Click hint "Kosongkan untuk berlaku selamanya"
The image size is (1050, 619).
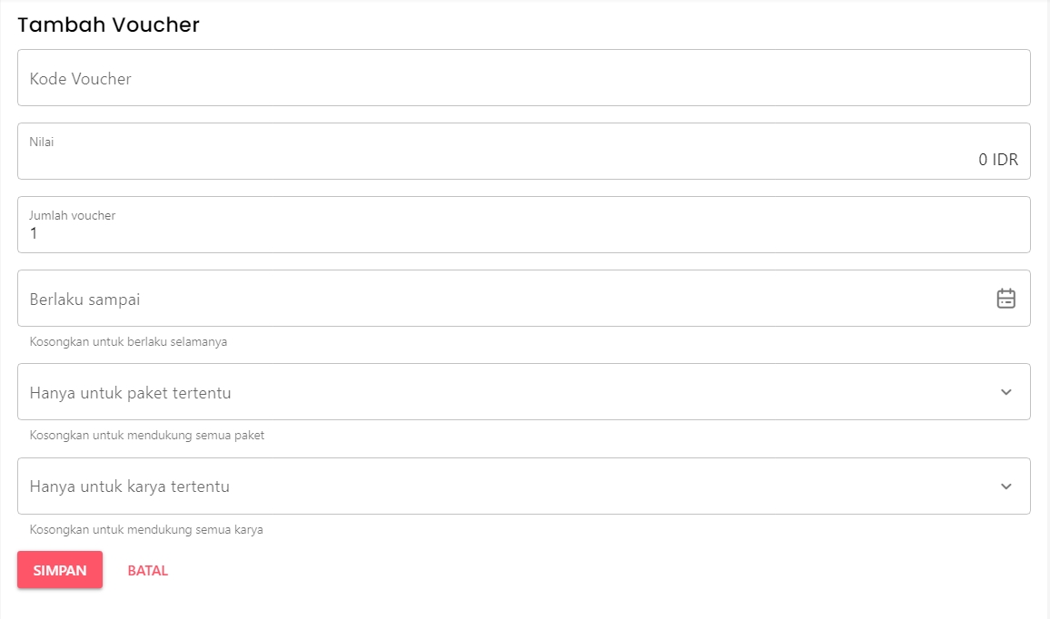coord(128,342)
